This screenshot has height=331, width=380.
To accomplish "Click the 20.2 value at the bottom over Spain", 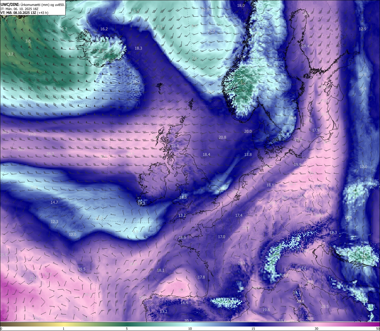I will coord(188,320).
